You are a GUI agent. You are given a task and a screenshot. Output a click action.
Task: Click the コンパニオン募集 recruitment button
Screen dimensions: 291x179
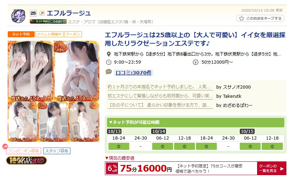coord(23,151)
